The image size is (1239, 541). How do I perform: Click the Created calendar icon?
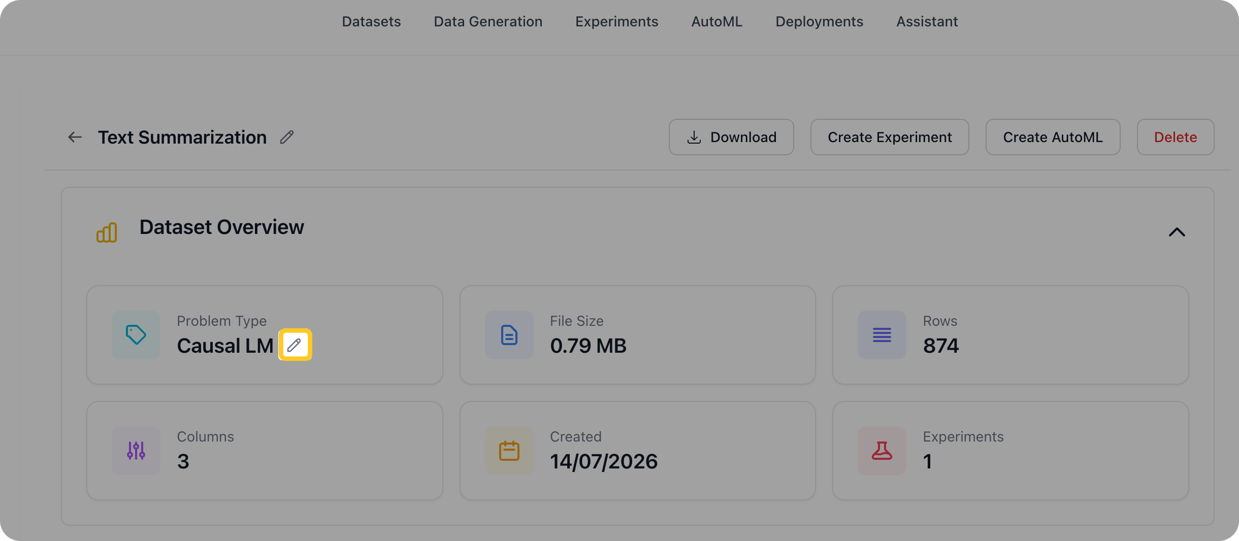(509, 451)
